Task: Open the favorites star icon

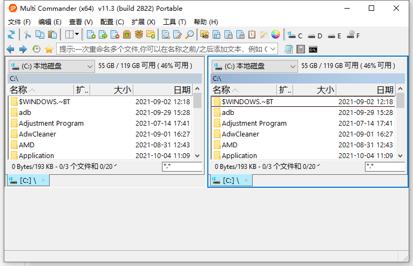Action: tap(49, 49)
